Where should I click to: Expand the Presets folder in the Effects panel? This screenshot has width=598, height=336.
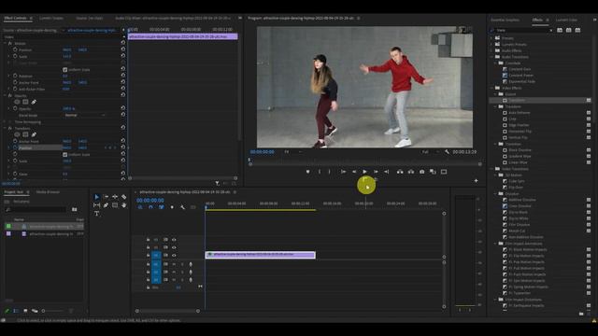pos(492,38)
